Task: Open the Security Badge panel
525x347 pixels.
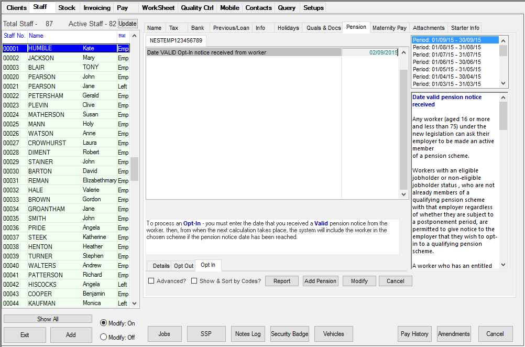Action: [x=289, y=333]
